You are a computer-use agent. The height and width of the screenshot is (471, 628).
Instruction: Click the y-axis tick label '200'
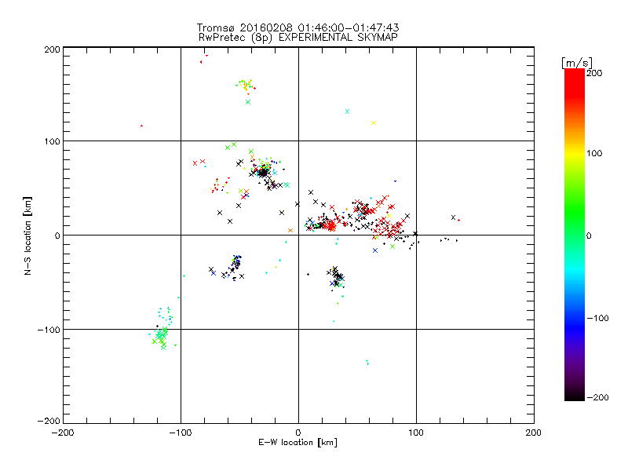52,49
